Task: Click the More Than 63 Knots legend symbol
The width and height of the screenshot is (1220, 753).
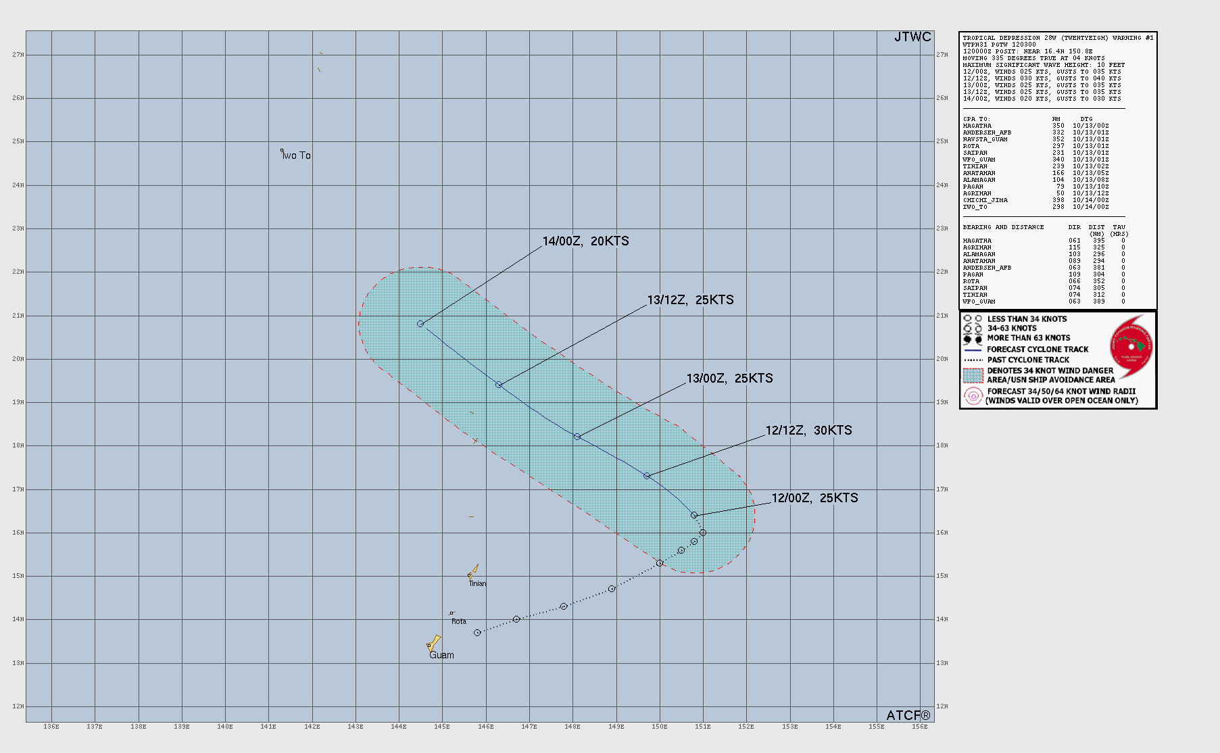Action: 973,339
